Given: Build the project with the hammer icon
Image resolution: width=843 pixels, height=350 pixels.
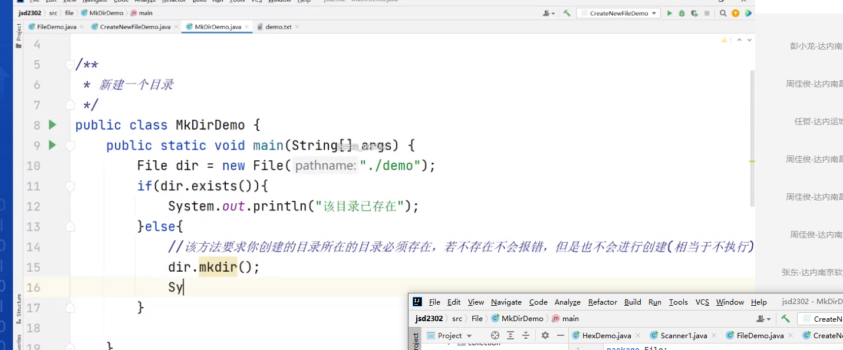Looking at the screenshot, I should 568,12.
